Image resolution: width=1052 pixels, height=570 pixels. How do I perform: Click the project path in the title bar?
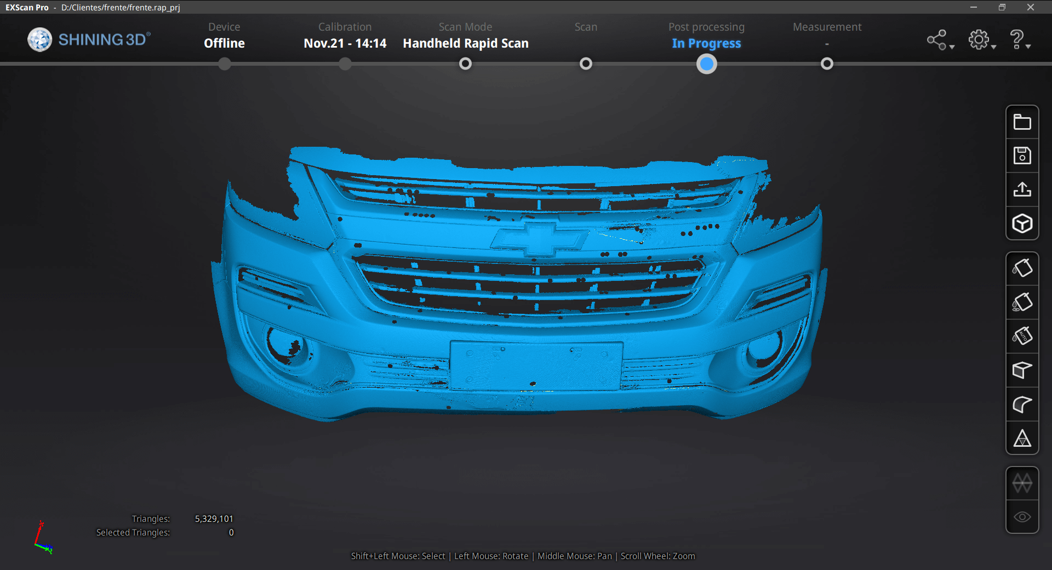pos(121,7)
